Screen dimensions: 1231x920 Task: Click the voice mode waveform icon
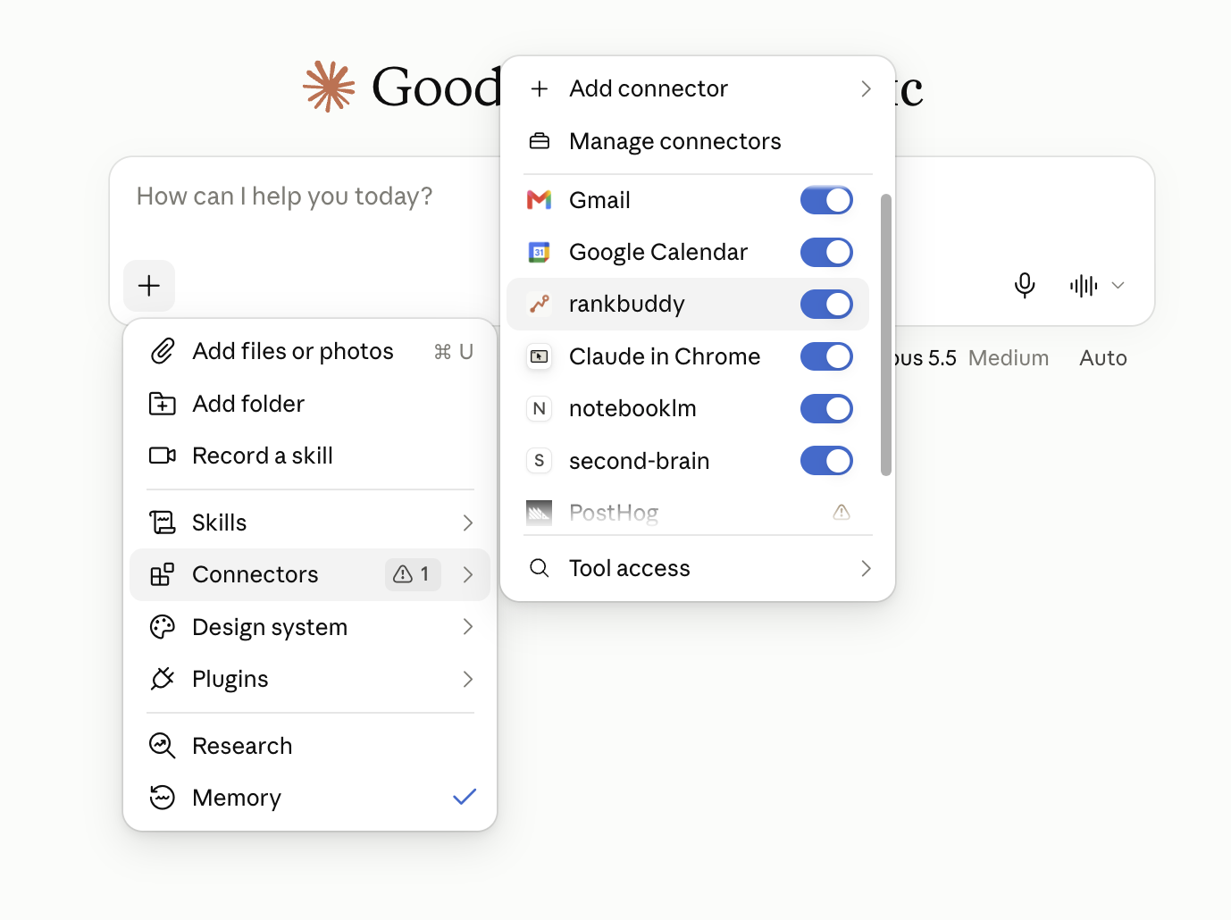tap(1084, 286)
